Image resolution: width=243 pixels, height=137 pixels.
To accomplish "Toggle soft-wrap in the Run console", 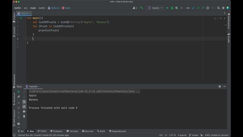I will [x=24, y=102].
